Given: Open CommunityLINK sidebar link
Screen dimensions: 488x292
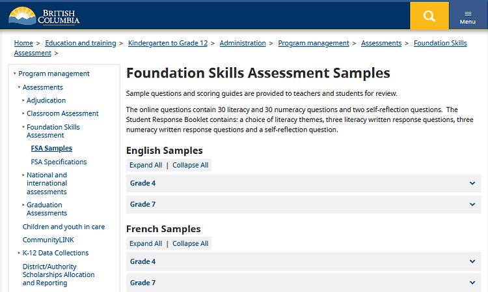Looking at the screenshot, I should pos(48,240).
